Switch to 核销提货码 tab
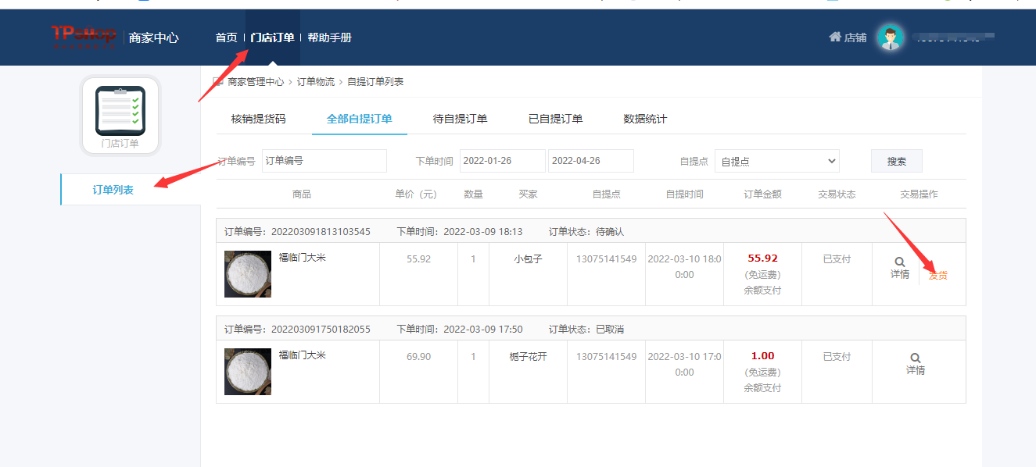1036x467 pixels. point(258,119)
